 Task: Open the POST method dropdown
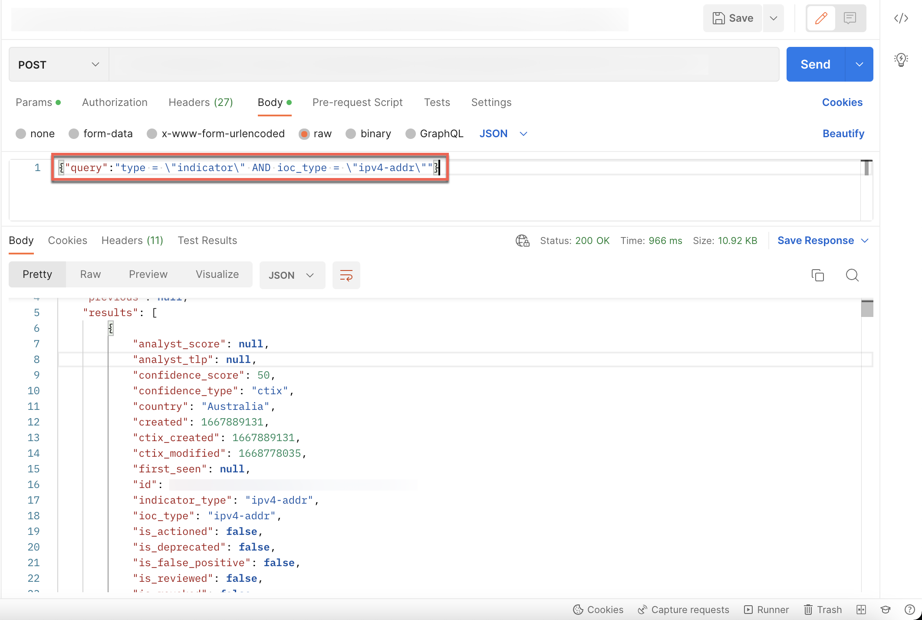(x=59, y=65)
